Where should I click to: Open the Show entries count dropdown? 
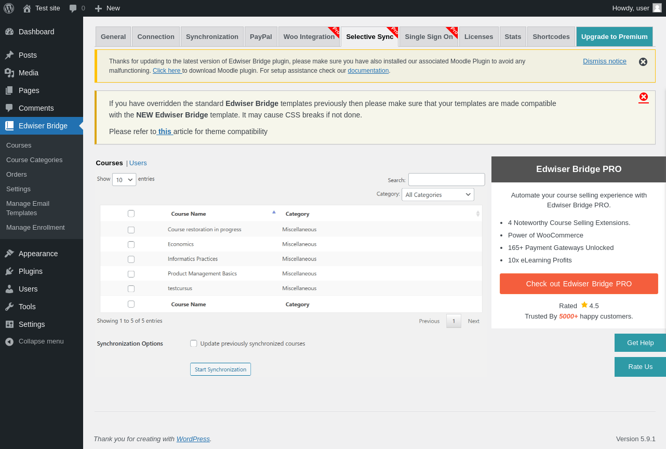[124, 179]
